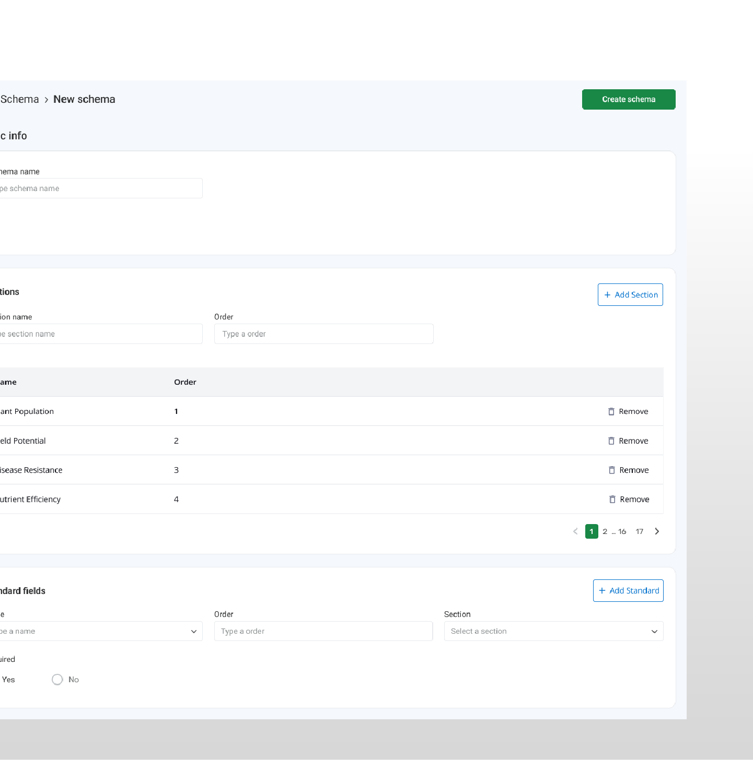Image resolution: width=753 pixels, height=760 pixels.
Task: Go to next page using right arrow
Action: tap(657, 531)
